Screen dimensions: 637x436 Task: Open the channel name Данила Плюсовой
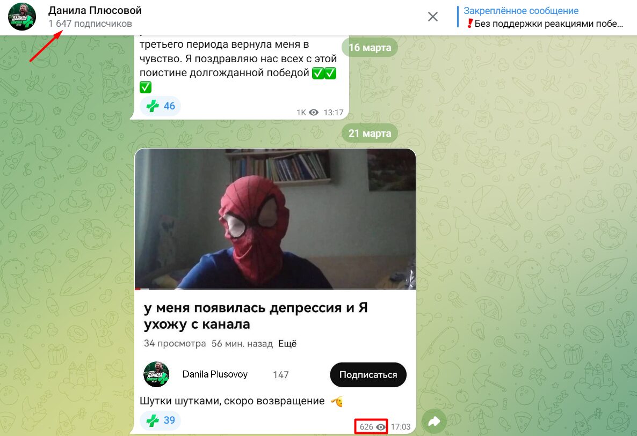pyautogui.click(x=95, y=11)
